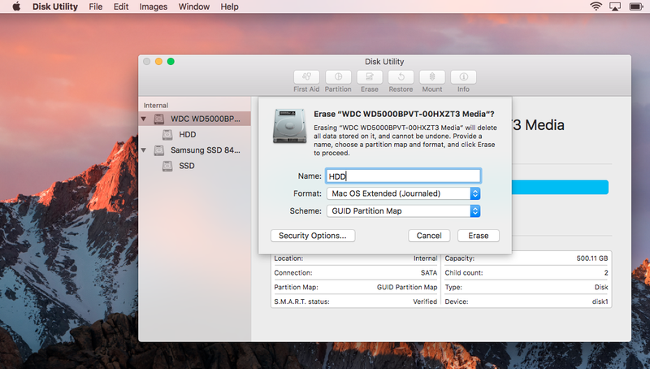
Task: Click the Partition Map GUID value in table
Action: pyautogui.click(x=407, y=288)
